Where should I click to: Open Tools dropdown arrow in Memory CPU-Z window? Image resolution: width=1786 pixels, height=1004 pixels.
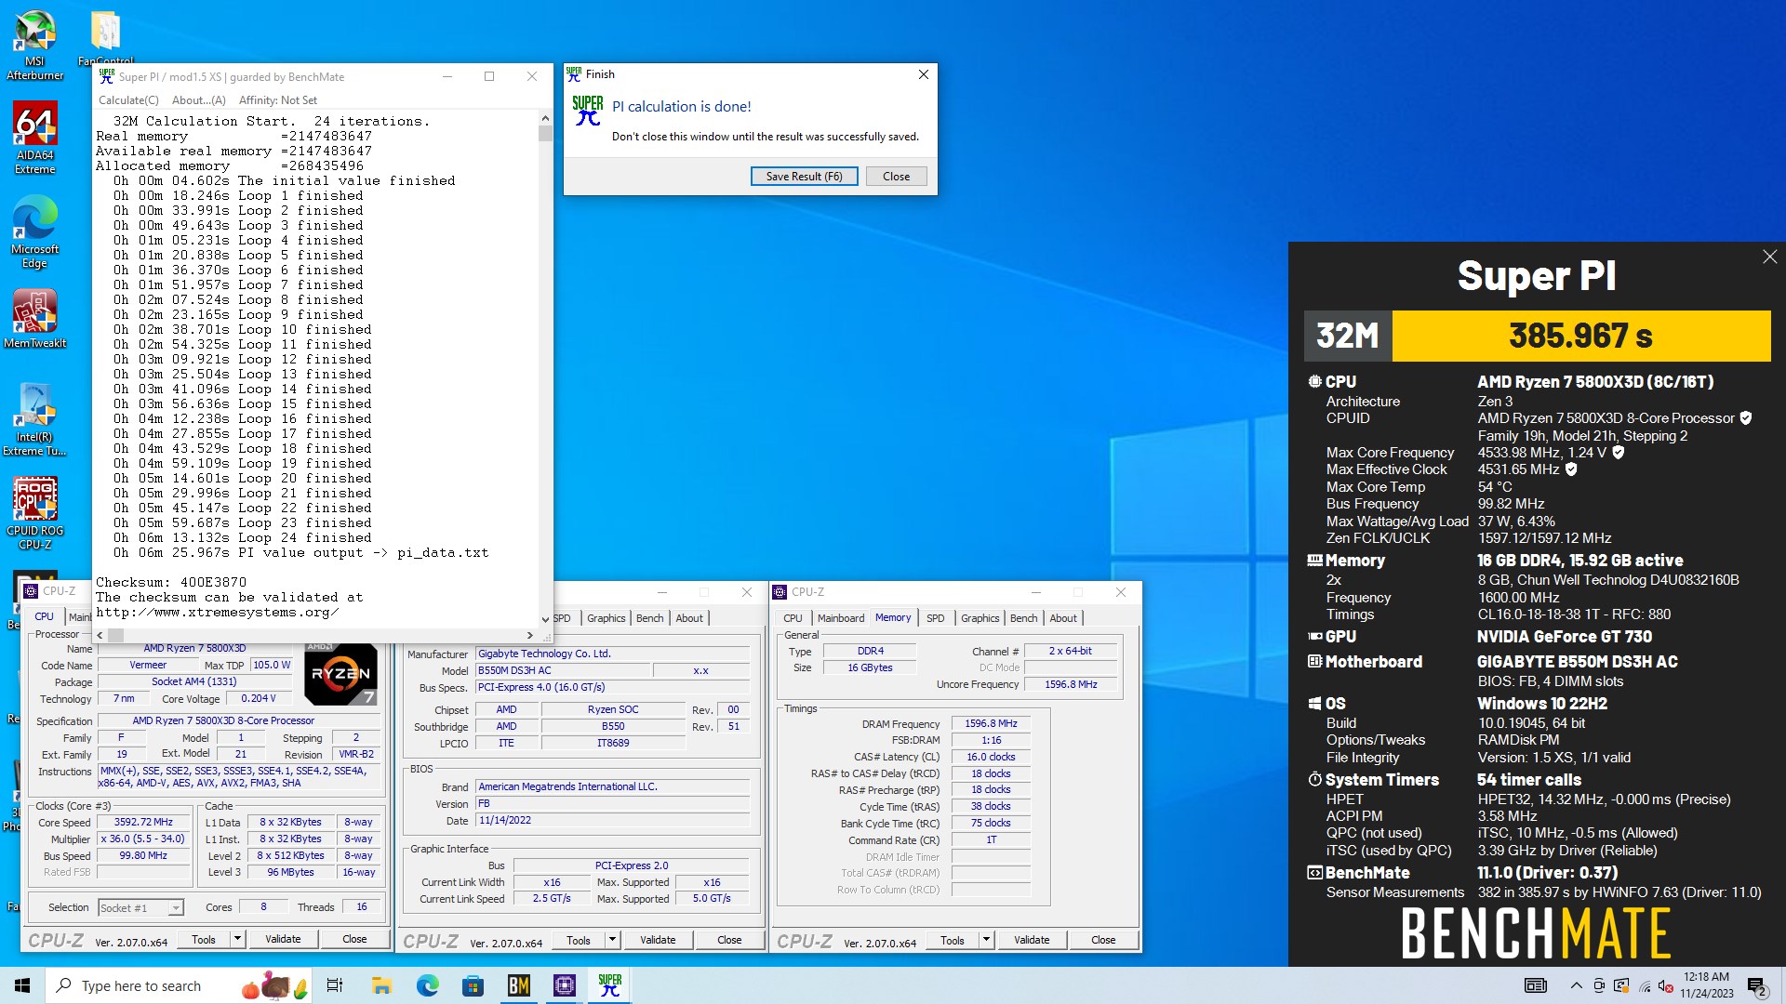pos(986,940)
